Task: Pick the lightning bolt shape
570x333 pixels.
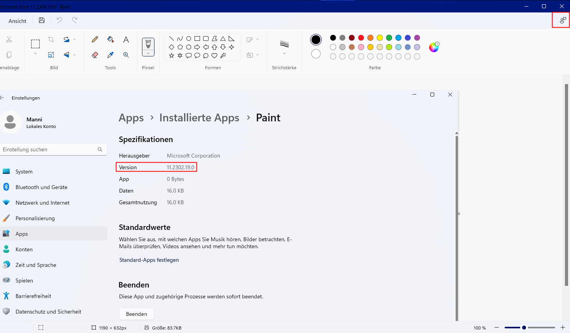Action: (223, 56)
